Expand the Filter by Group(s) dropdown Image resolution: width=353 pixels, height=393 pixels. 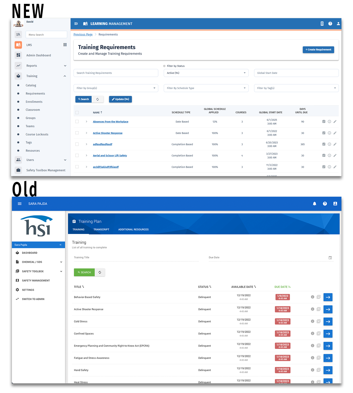tap(116, 88)
